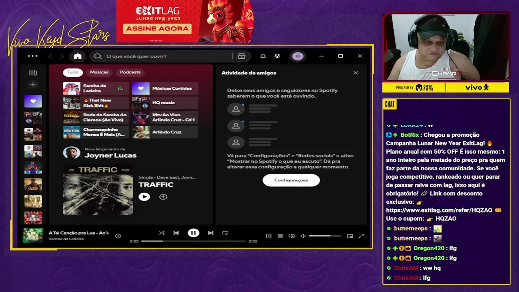Open the TRAFFIC album cover
Image resolution: width=519 pixels, height=292 pixels.
tap(98, 189)
